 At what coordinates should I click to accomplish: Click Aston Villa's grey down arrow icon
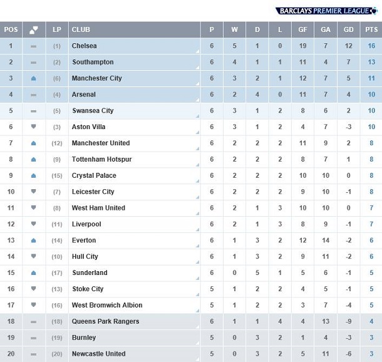pos(34,127)
